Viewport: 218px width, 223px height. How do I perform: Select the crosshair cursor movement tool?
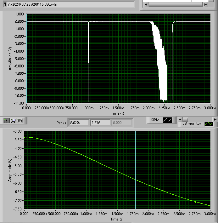tap(7, 121)
